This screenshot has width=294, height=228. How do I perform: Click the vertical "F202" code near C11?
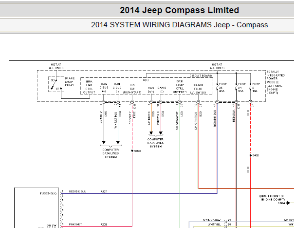tap(134, 114)
